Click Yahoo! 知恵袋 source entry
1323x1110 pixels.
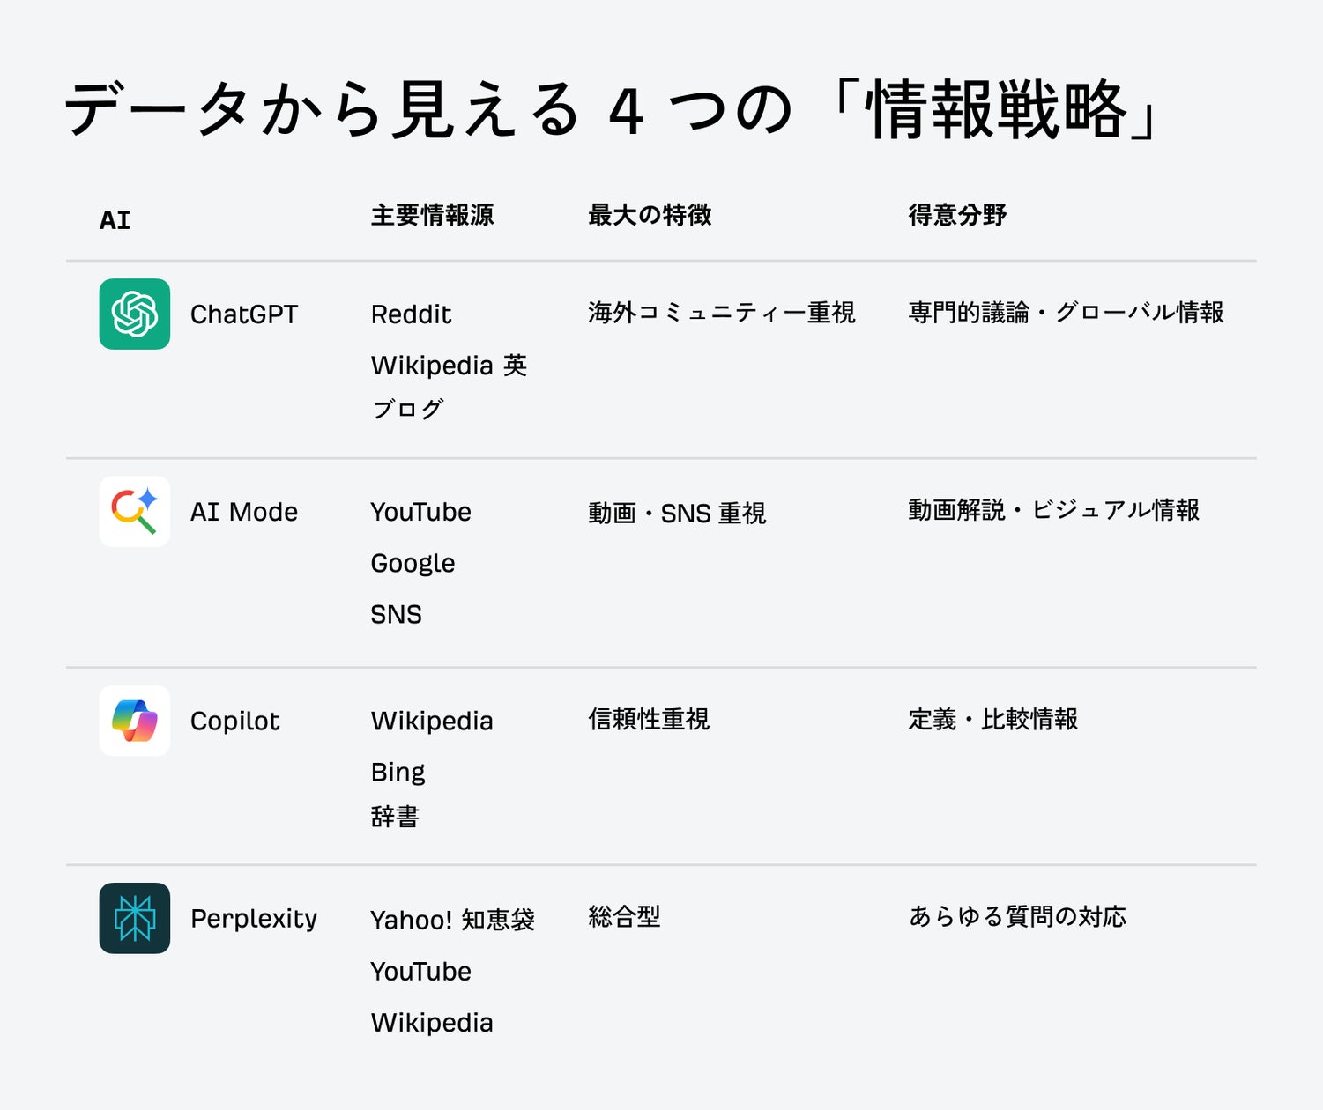(x=452, y=920)
